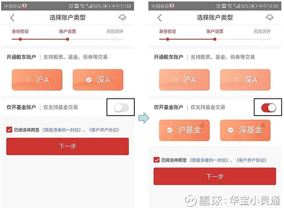
Task: Click Wi-Fi icon in right status bar
Action: [230, 6]
